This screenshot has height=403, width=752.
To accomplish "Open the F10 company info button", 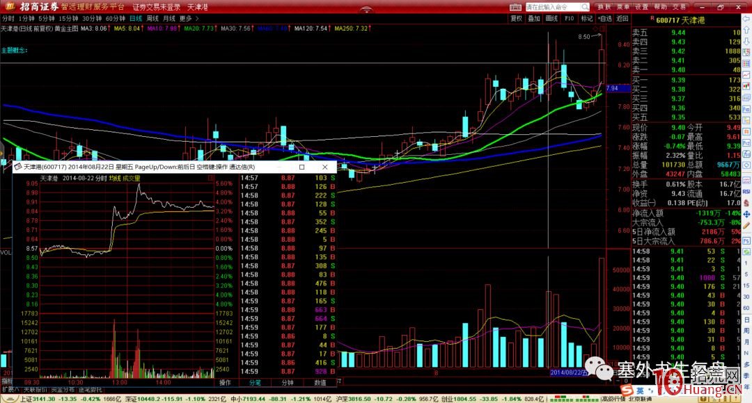I will (x=570, y=19).
